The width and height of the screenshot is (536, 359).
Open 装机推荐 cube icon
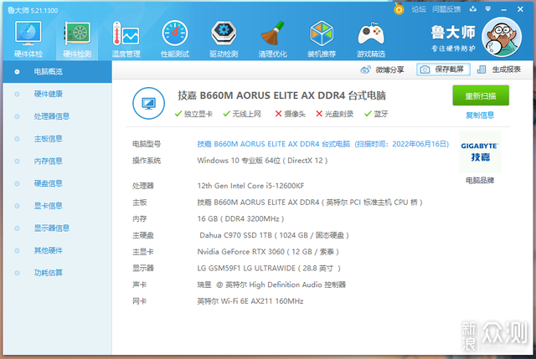322,38
